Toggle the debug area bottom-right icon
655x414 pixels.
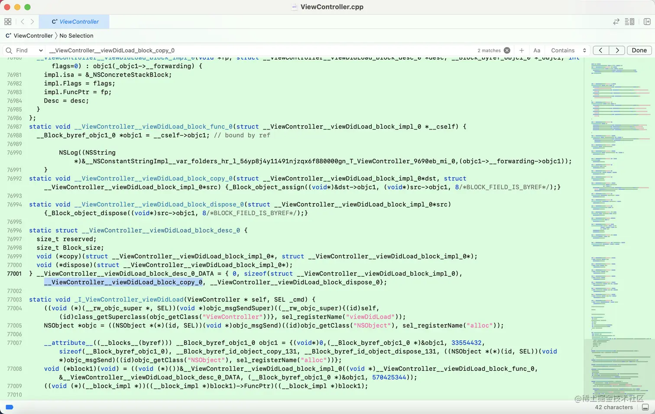[x=645, y=407]
